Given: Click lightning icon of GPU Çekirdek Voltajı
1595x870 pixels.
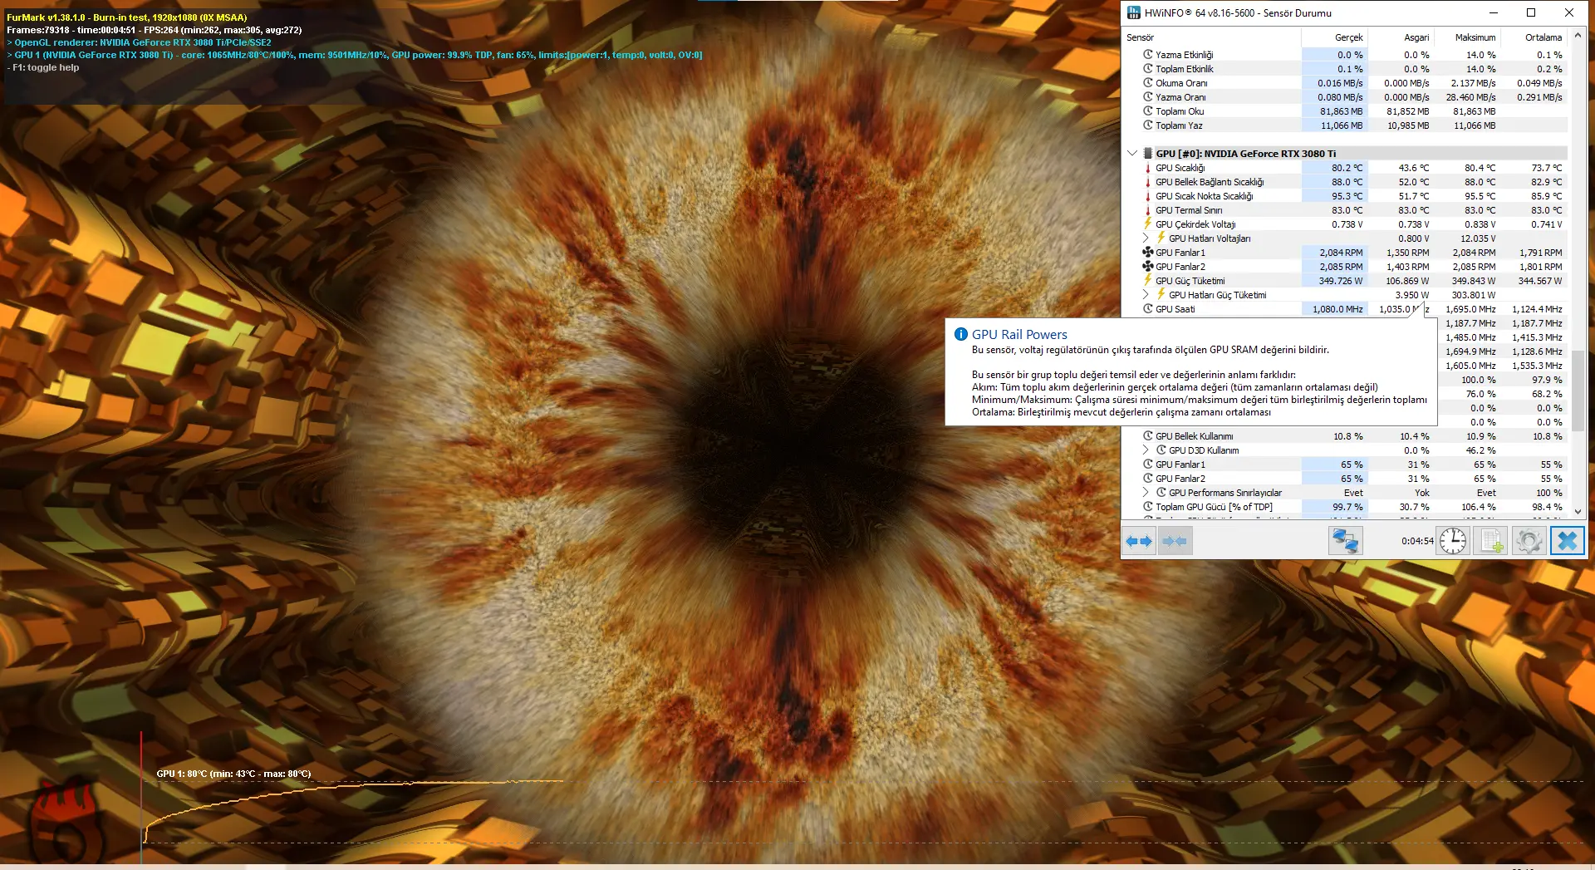Looking at the screenshot, I should [x=1148, y=224].
